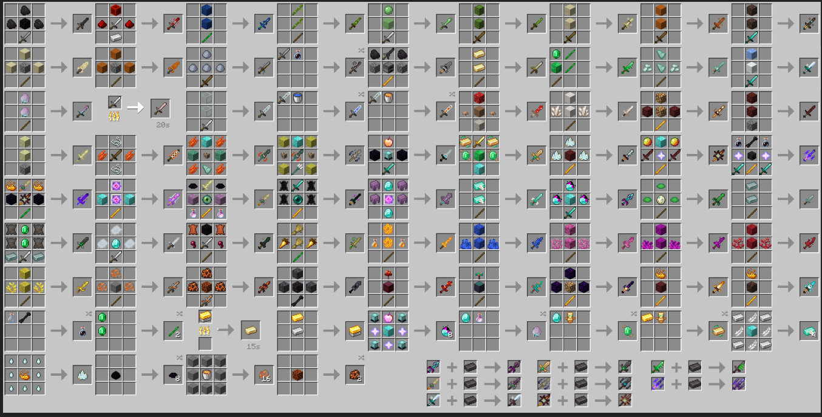Click the shuffle icon above the black dye result
Viewport: 822px width, 417px height.
pyautogui.click(x=180, y=358)
